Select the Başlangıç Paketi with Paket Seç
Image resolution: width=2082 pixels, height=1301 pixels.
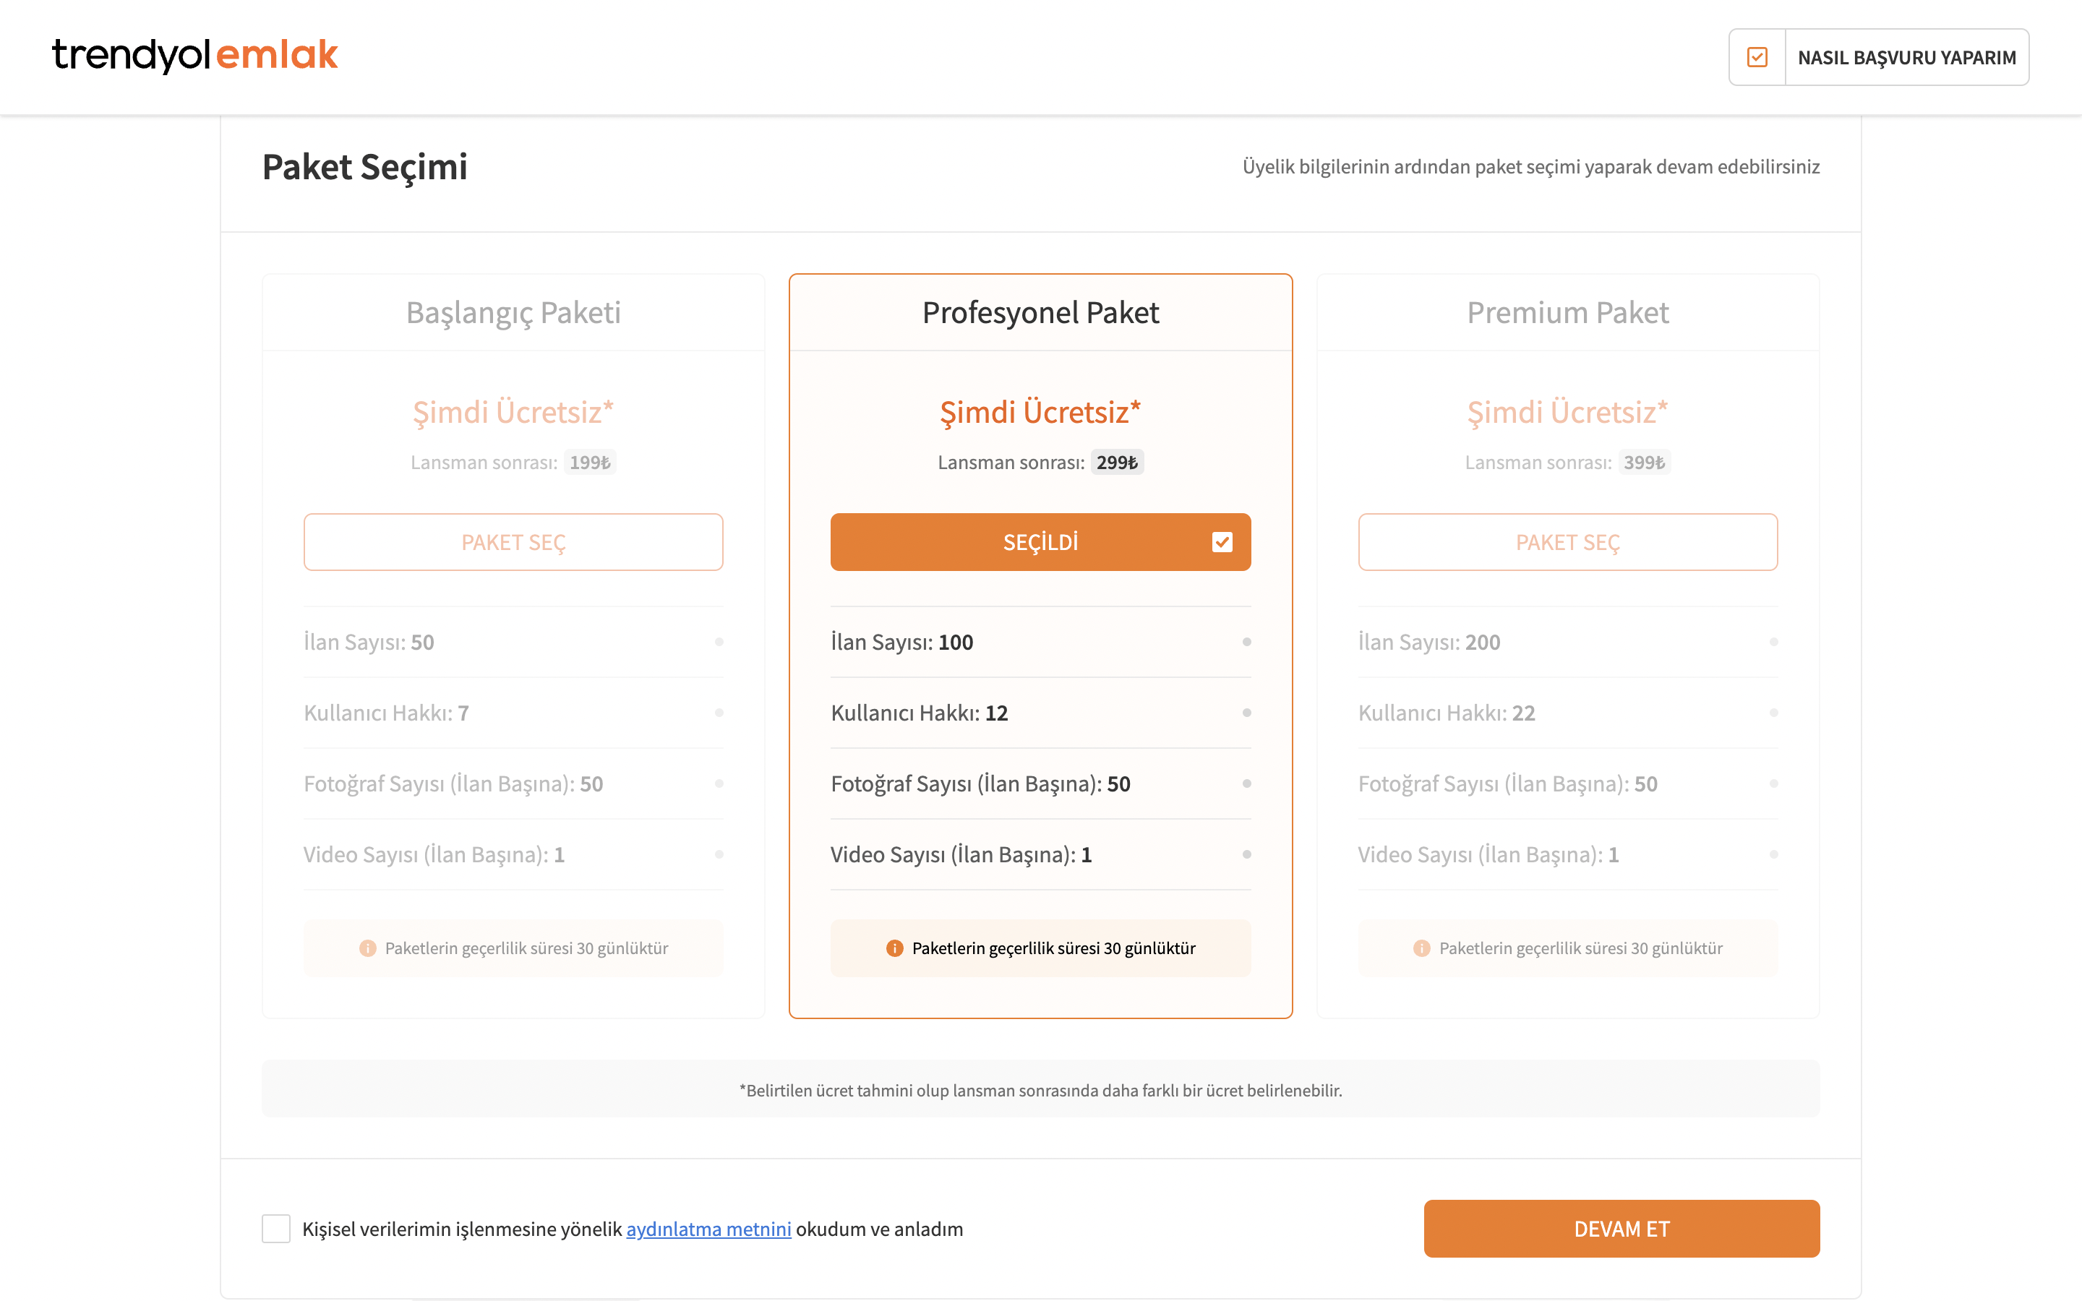click(x=513, y=542)
